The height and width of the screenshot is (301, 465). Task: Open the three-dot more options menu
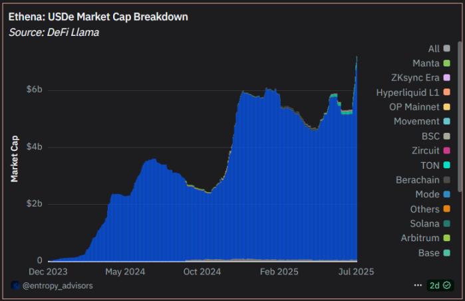coord(418,285)
